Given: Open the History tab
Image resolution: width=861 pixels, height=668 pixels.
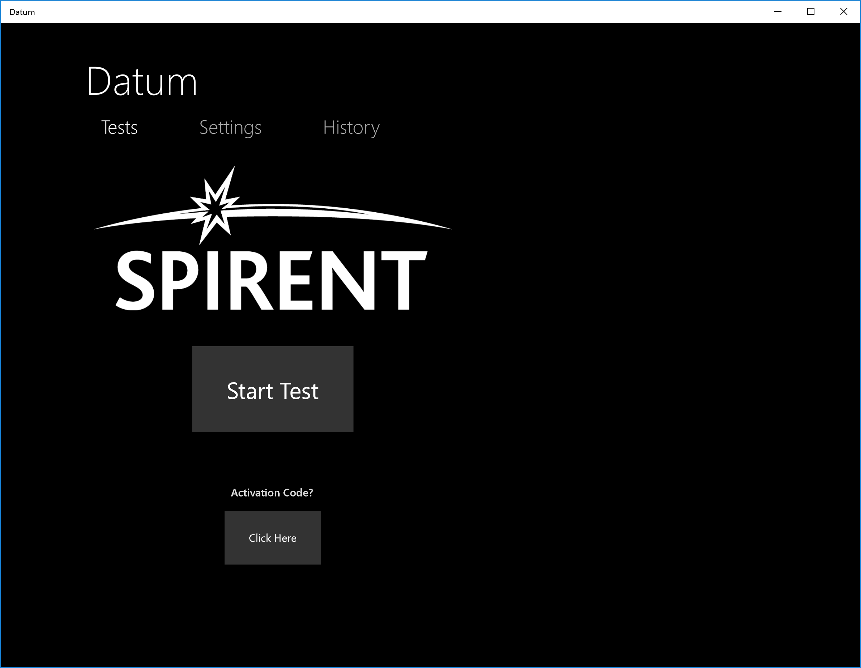Looking at the screenshot, I should (x=351, y=128).
